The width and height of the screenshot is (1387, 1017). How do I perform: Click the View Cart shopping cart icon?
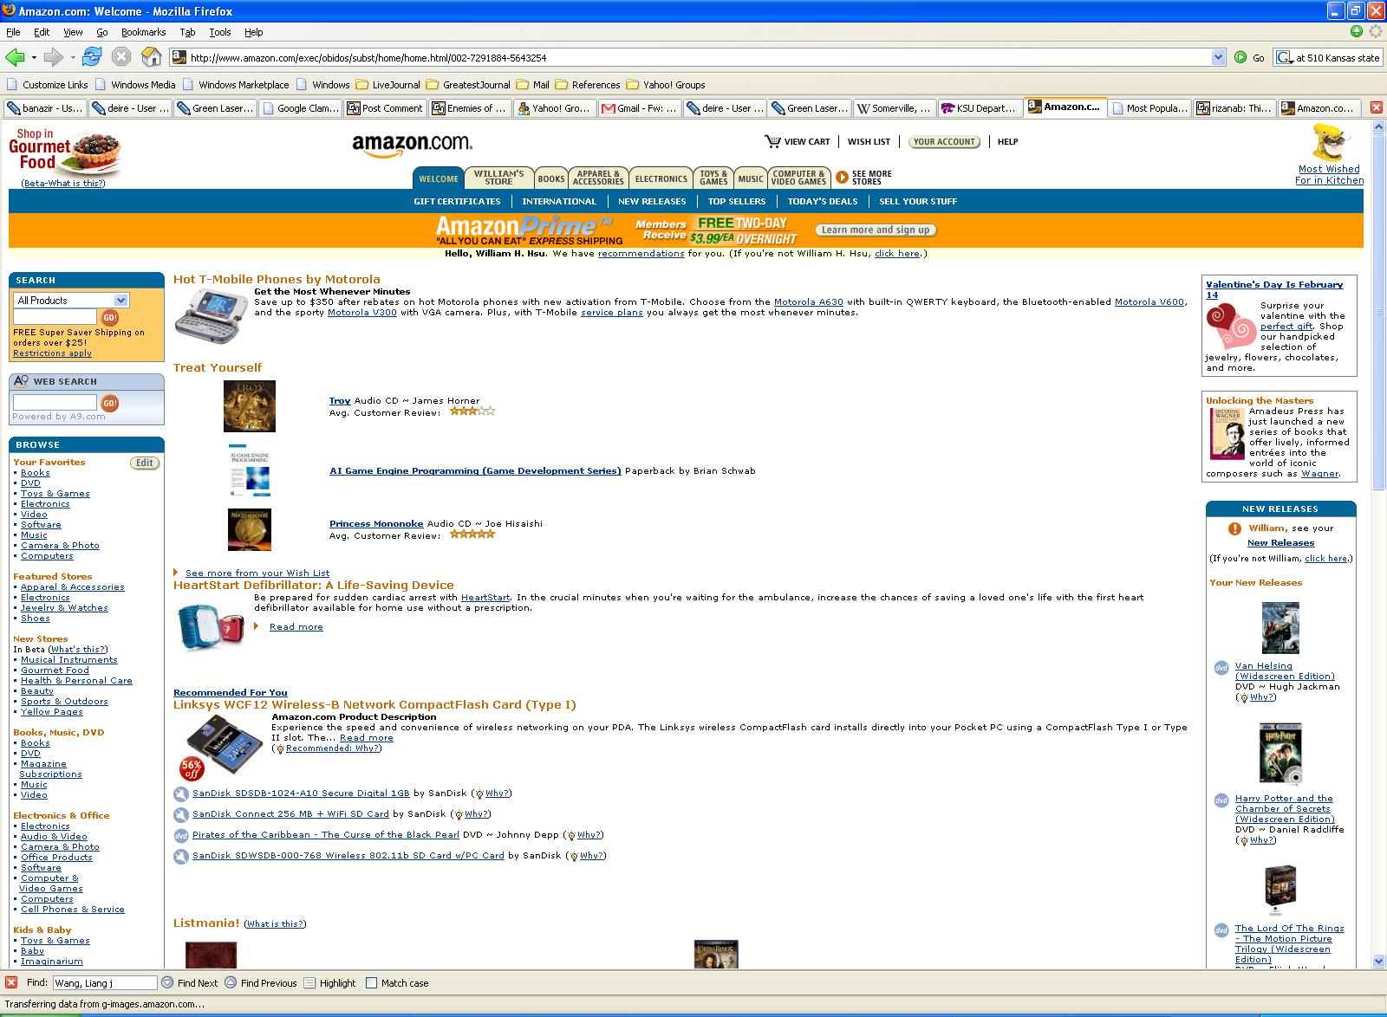tap(772, 141)
